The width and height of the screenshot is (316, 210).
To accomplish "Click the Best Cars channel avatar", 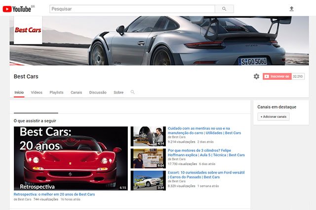I will (28, 30).
